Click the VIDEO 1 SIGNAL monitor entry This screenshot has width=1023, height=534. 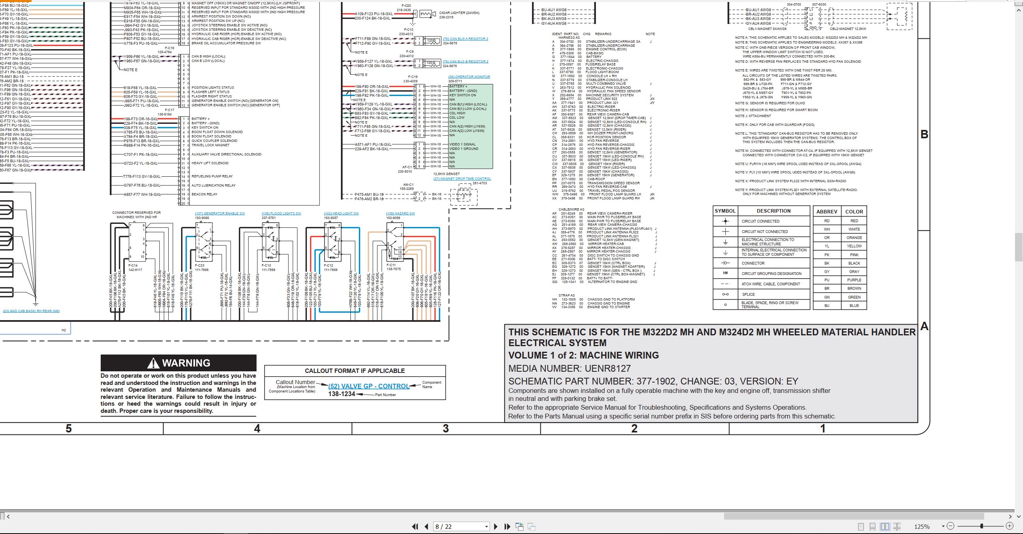(x=462, y=144)
